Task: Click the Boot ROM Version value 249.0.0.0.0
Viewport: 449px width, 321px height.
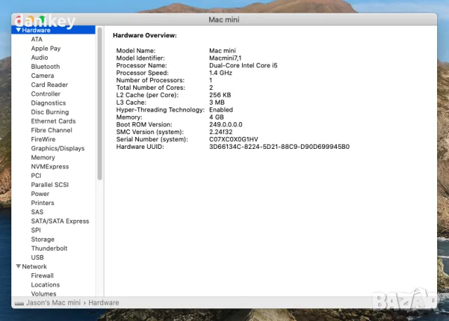Action: [x=226, y=124]
